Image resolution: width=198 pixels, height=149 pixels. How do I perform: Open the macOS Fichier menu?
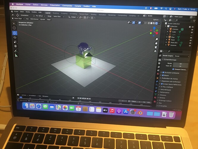28,4
